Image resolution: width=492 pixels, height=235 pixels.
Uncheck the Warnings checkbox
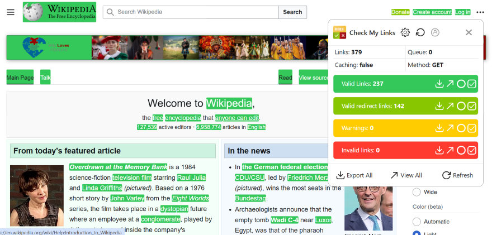[472, 128]
